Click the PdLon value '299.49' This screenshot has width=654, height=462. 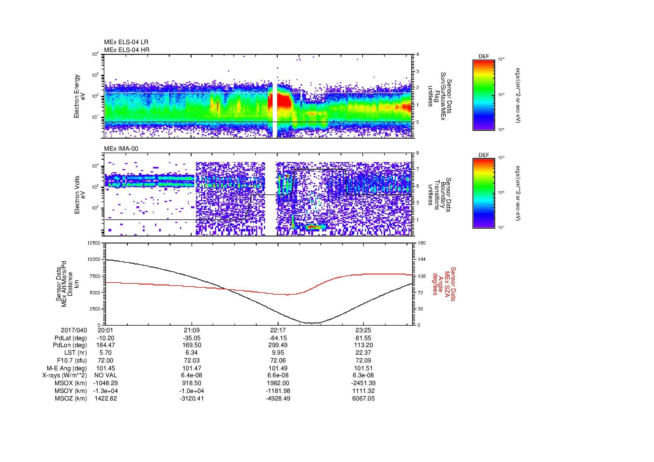(x=278, y=345)
